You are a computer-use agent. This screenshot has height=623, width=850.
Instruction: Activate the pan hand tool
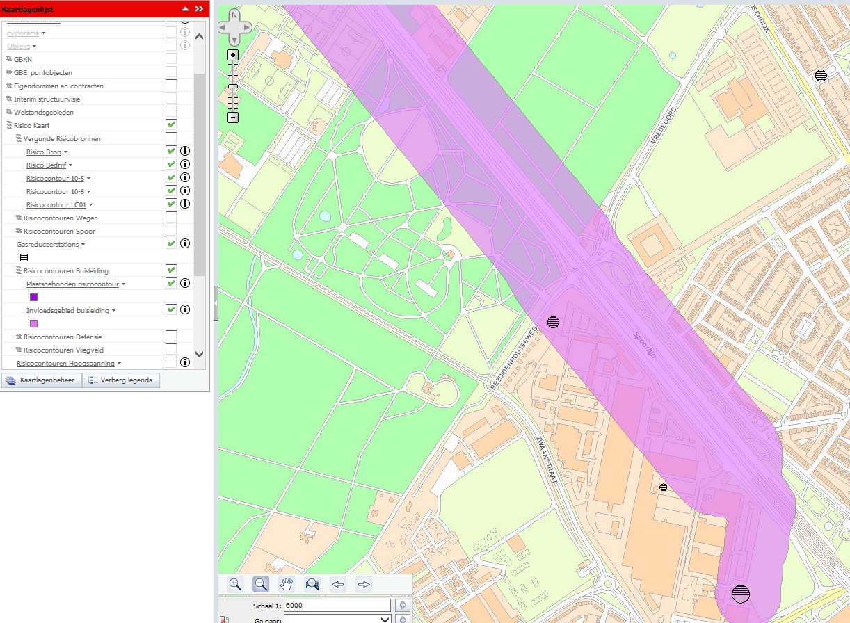[x=287, y=584]
